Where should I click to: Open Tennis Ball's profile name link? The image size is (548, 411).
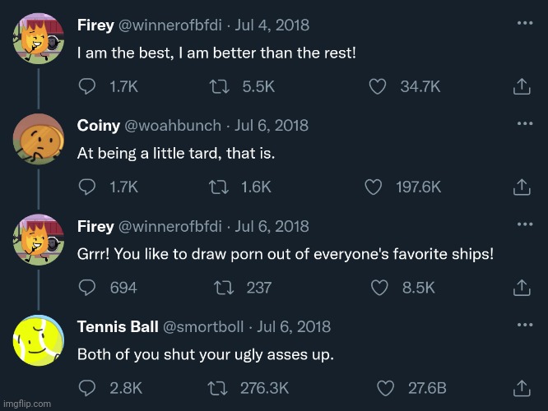click(x=118, y=327)
